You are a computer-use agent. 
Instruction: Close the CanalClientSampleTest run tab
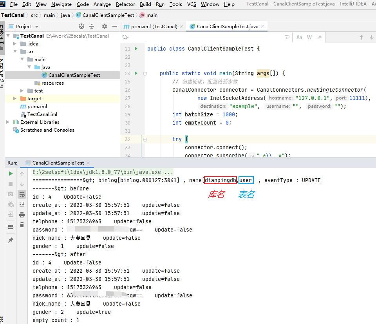(88, 163)
